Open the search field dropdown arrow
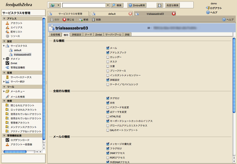This screenshot has width=237, height=164. point(108,5)
